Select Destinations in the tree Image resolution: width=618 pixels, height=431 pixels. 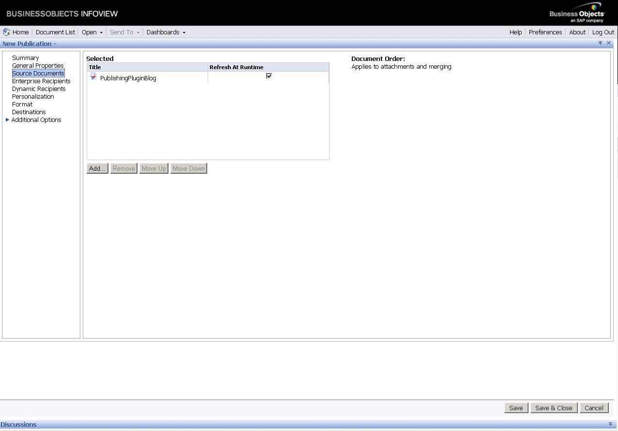(x=29, y=112)
